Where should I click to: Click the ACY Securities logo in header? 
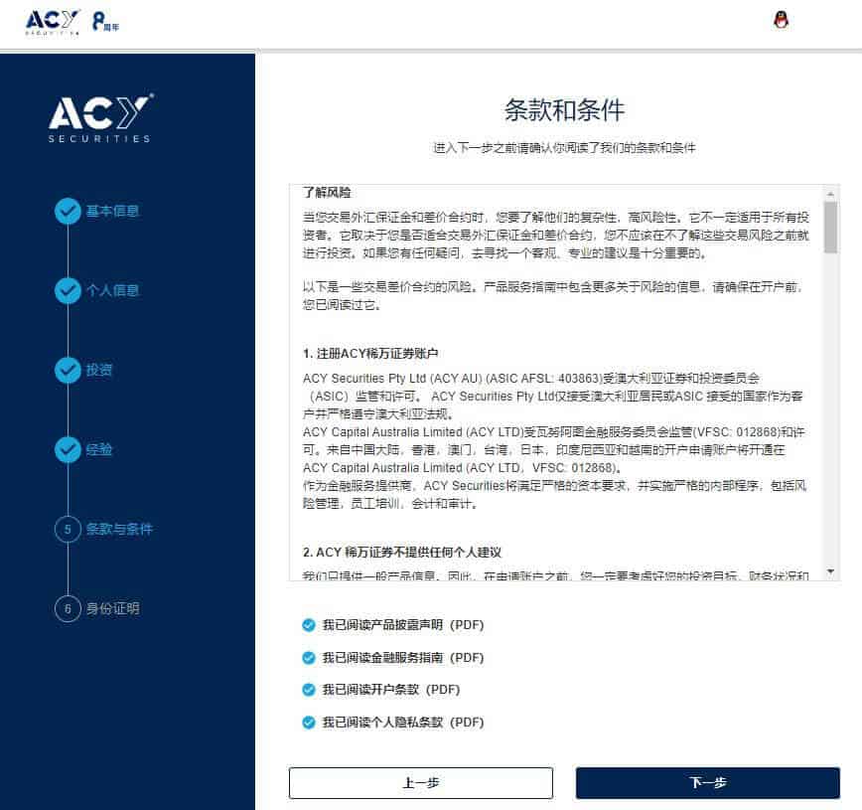click(53, 23)
